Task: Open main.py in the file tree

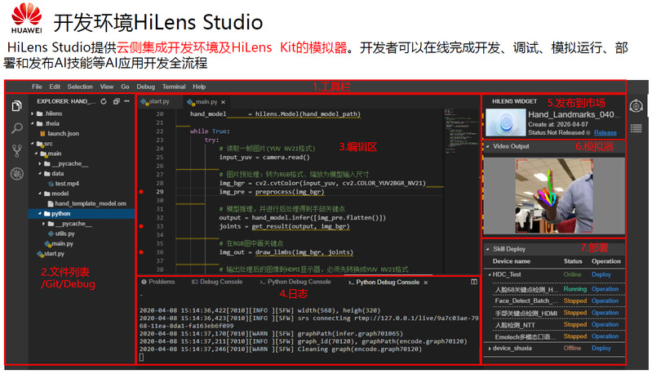Action: (x=62, y=244)
